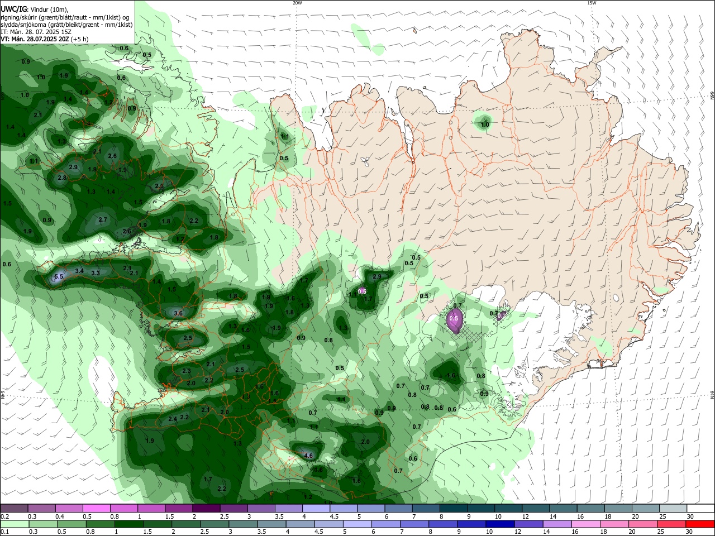
Task: Pick the dusky mauve 0.2 swatch in upper legend row
Action: click(14, 508)
